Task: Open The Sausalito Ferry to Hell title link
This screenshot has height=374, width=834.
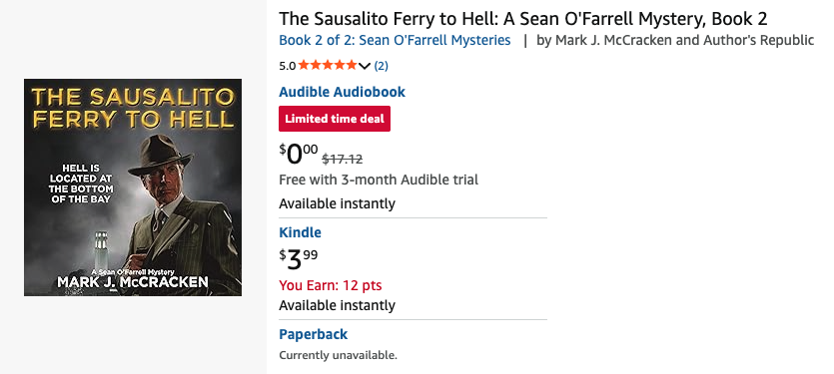Action: [x=522, y=19]
